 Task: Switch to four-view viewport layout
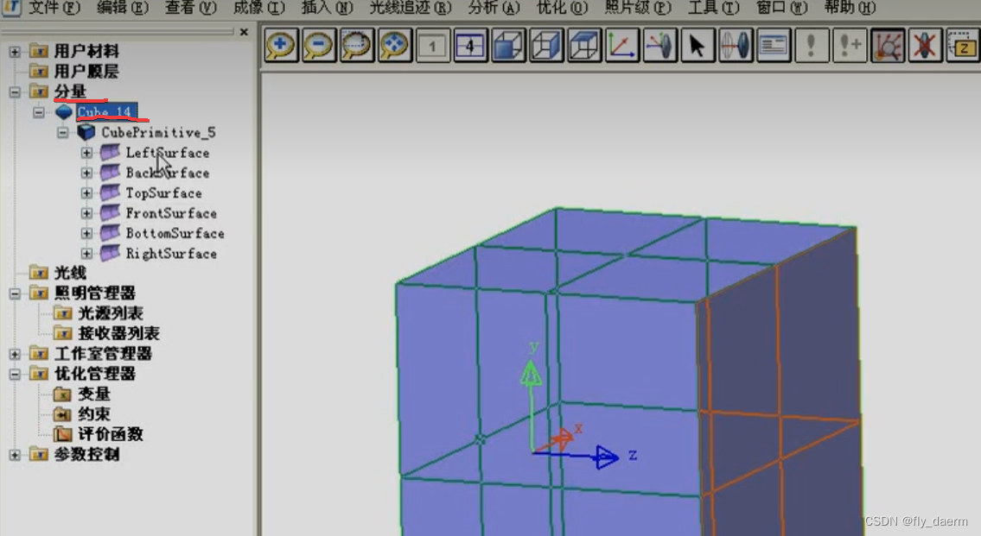(470, 46)
